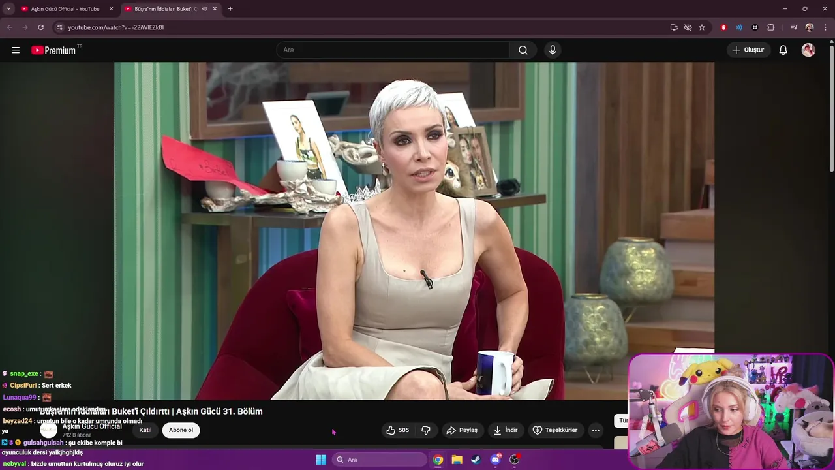Open the red hand blocker extension

point(723,27)
